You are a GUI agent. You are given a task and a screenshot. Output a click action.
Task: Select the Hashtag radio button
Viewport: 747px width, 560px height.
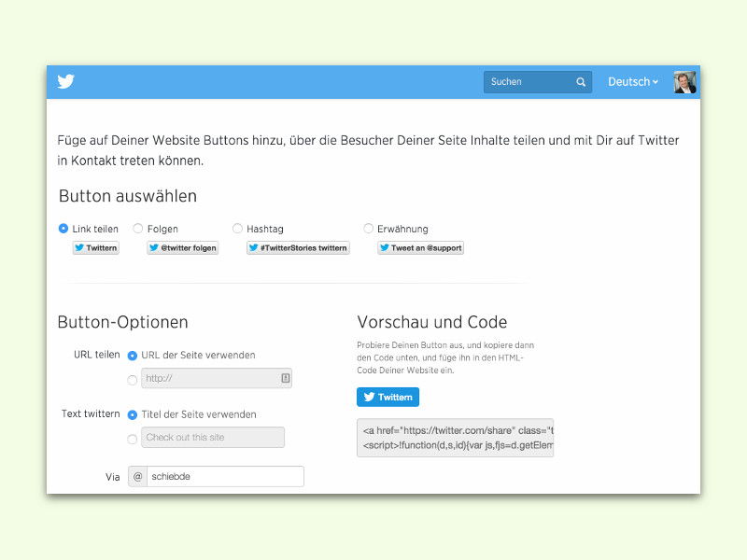tap(237, 229)
